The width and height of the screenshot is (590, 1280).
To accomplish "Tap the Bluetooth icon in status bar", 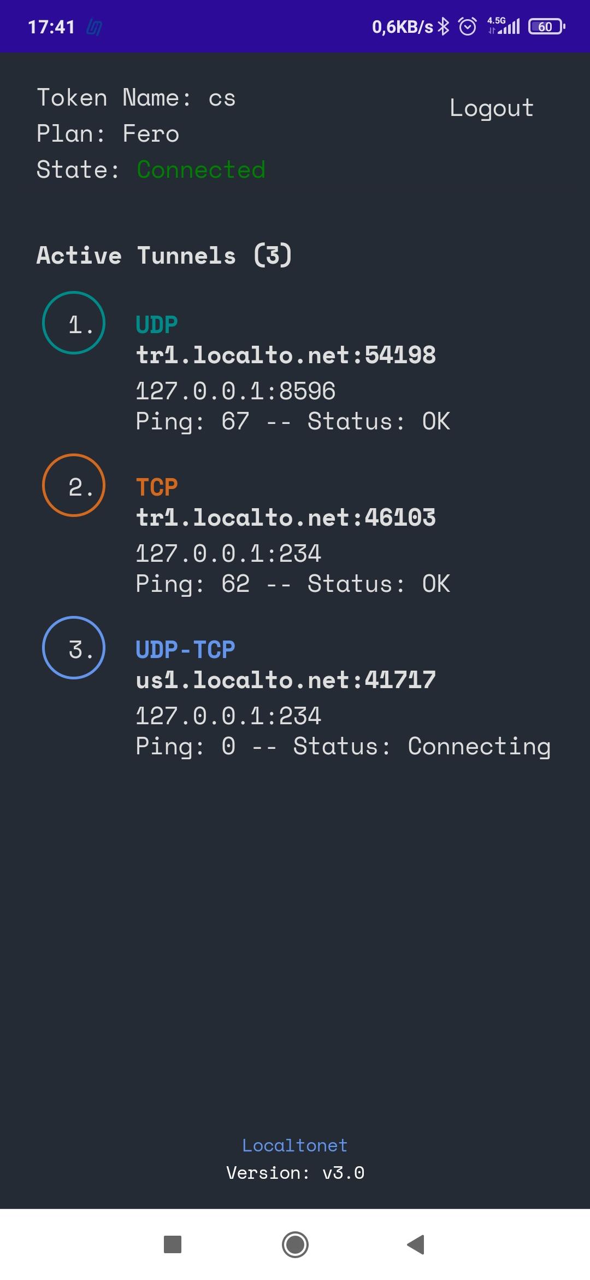I will [444, 26].
